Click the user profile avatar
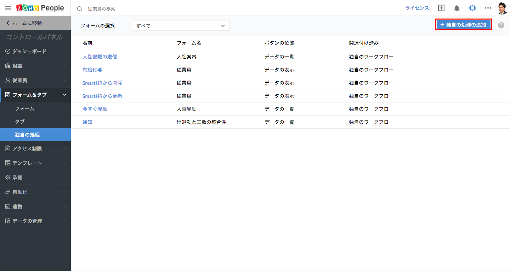 point(502,8)
